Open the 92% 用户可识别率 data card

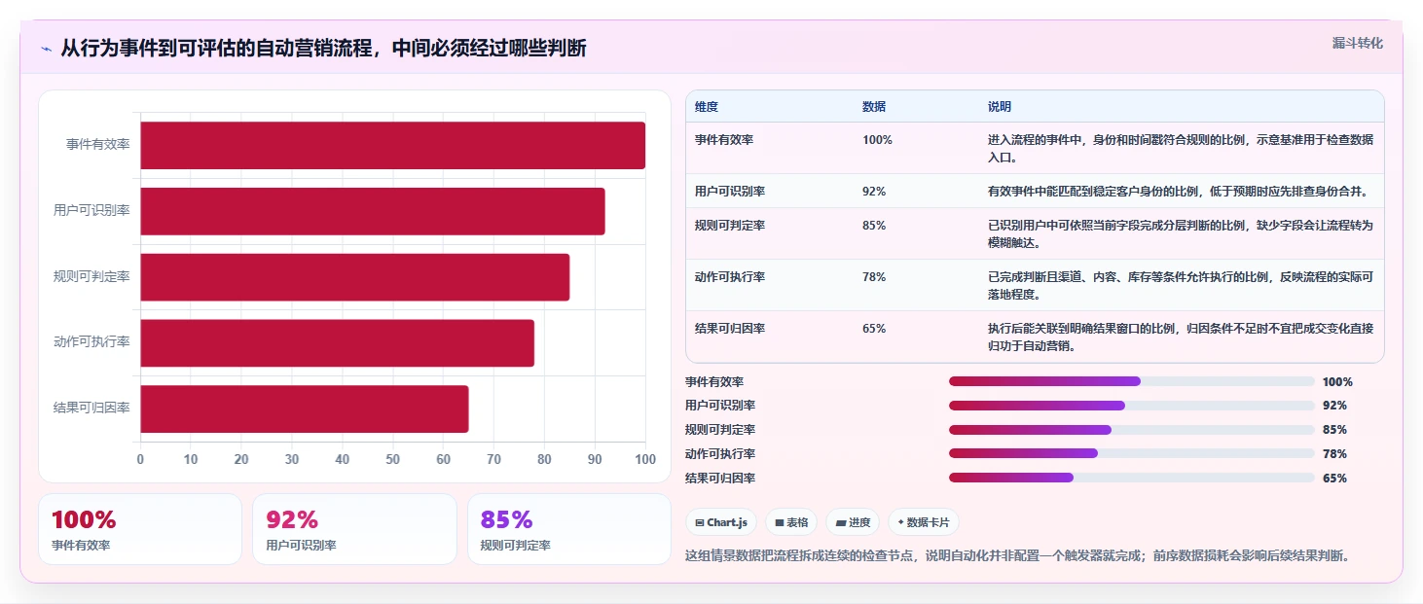point(354,529)
